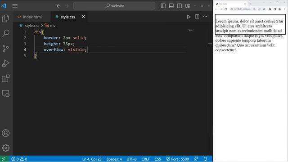288x162 pixels.
Task: Click the 'website' command center search box
Action: click(x=114, y=6)
